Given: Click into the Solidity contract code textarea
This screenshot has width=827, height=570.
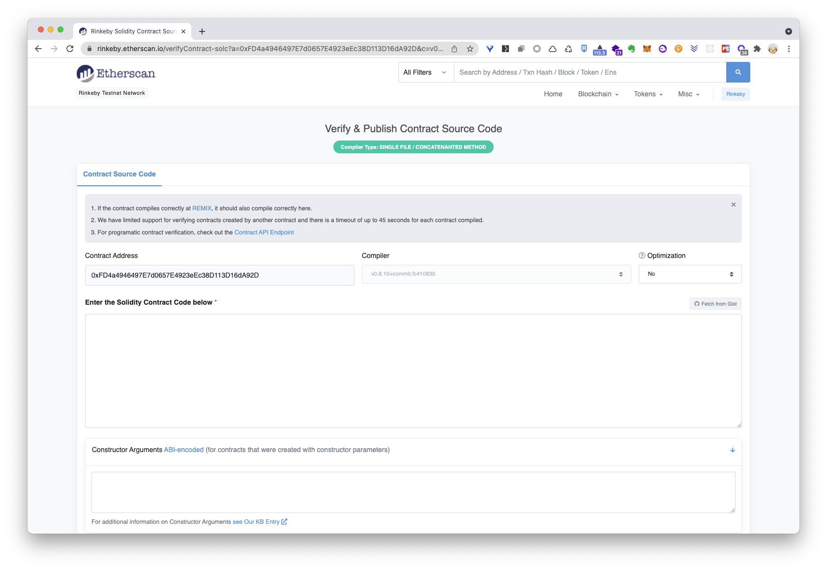Looking at the screenshot, I should point(413,371).
